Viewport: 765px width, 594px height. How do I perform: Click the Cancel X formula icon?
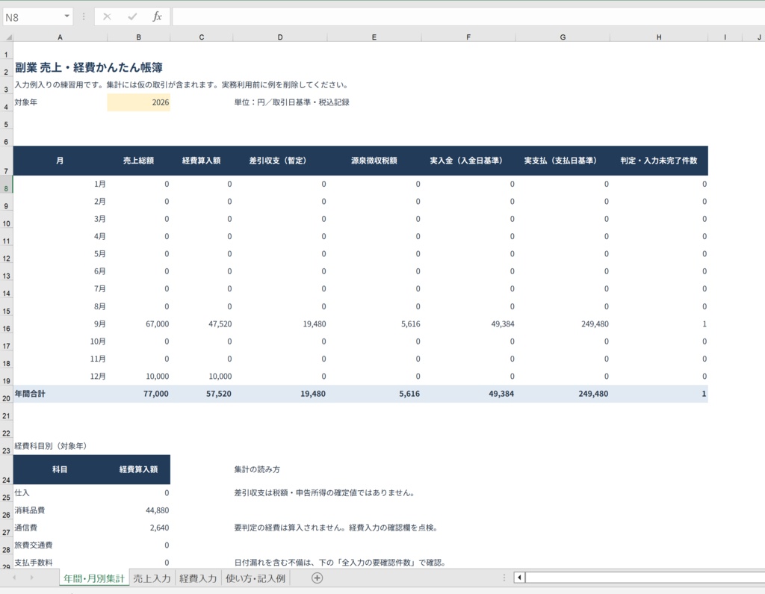[x=107, y=17]
